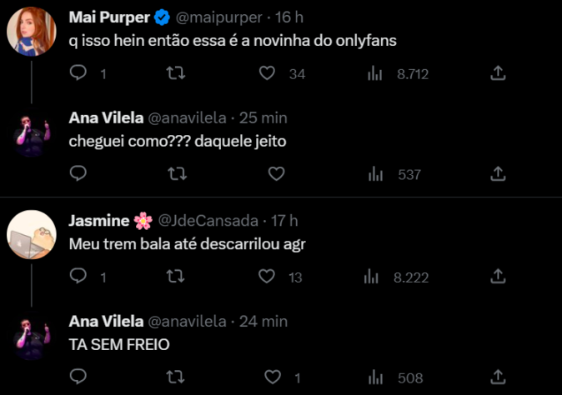Like Ana Vilela's "TA SEM FREIO" tweet
The width and height of the screenshot is (562, 395).
276,377
